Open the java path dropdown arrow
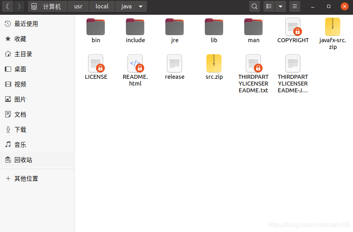Image resolution: width=353 pixels, height=232 pixels. (x=141, y=6)
